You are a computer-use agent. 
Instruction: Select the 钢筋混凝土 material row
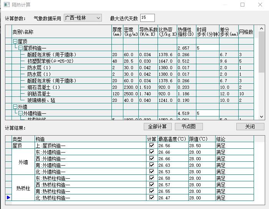click(x=38, y=94)
